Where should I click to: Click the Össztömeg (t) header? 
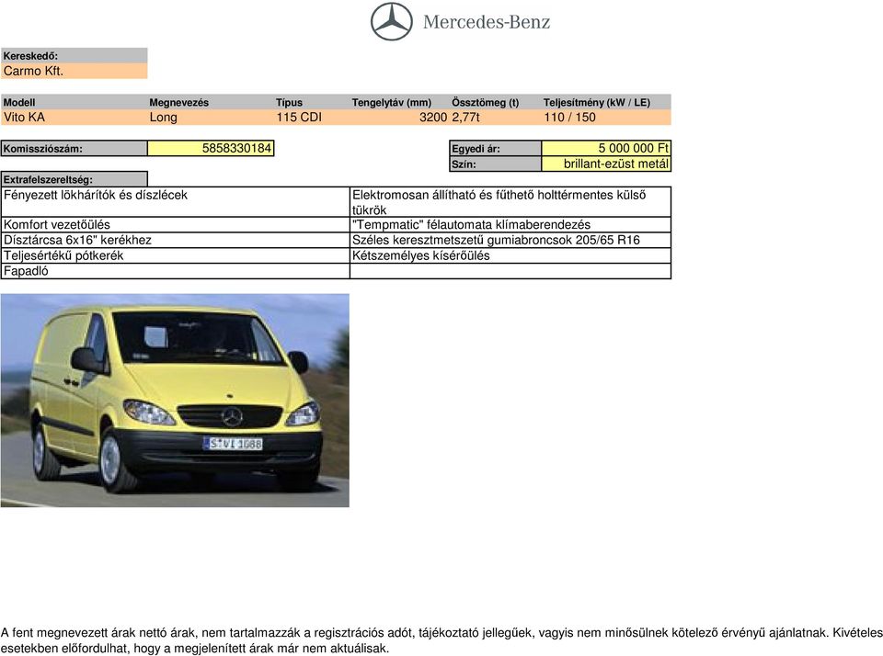[x=485, y=102]
